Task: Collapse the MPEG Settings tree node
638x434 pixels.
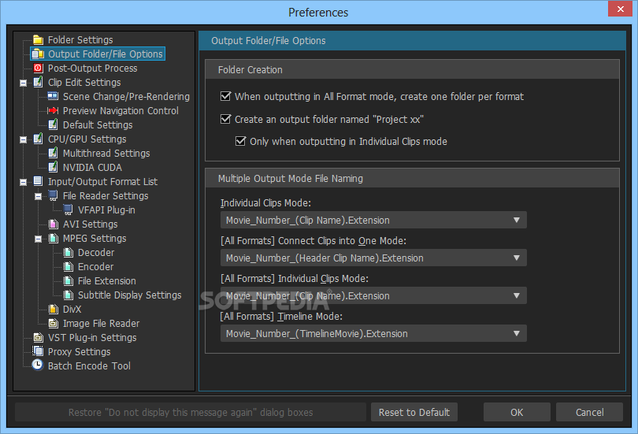Action: 39,239
